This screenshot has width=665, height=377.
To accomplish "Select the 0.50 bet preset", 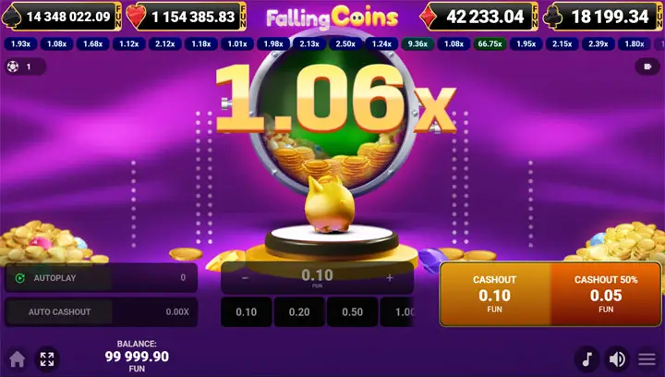I will pyautogui.click(x=353, y=312).
